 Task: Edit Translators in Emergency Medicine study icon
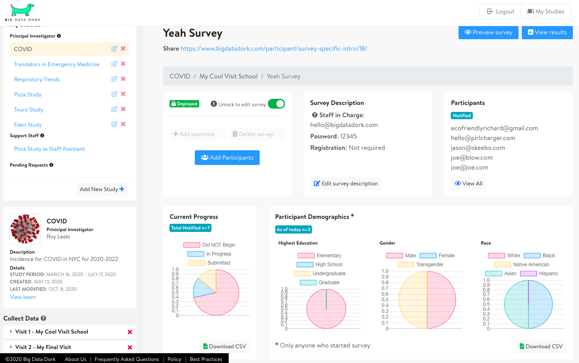[114, 64]
